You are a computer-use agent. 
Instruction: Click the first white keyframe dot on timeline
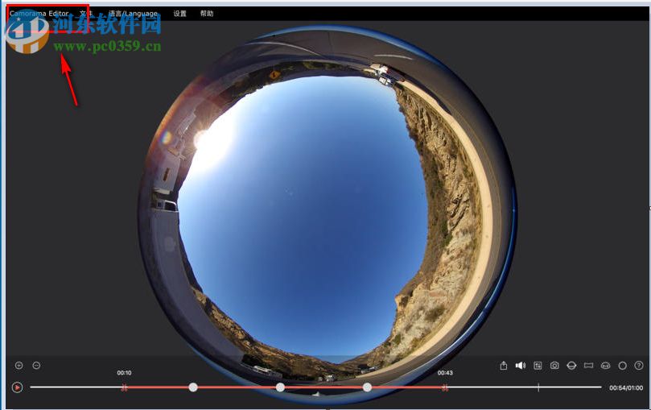pyautogui.click(x=193, y=387)
